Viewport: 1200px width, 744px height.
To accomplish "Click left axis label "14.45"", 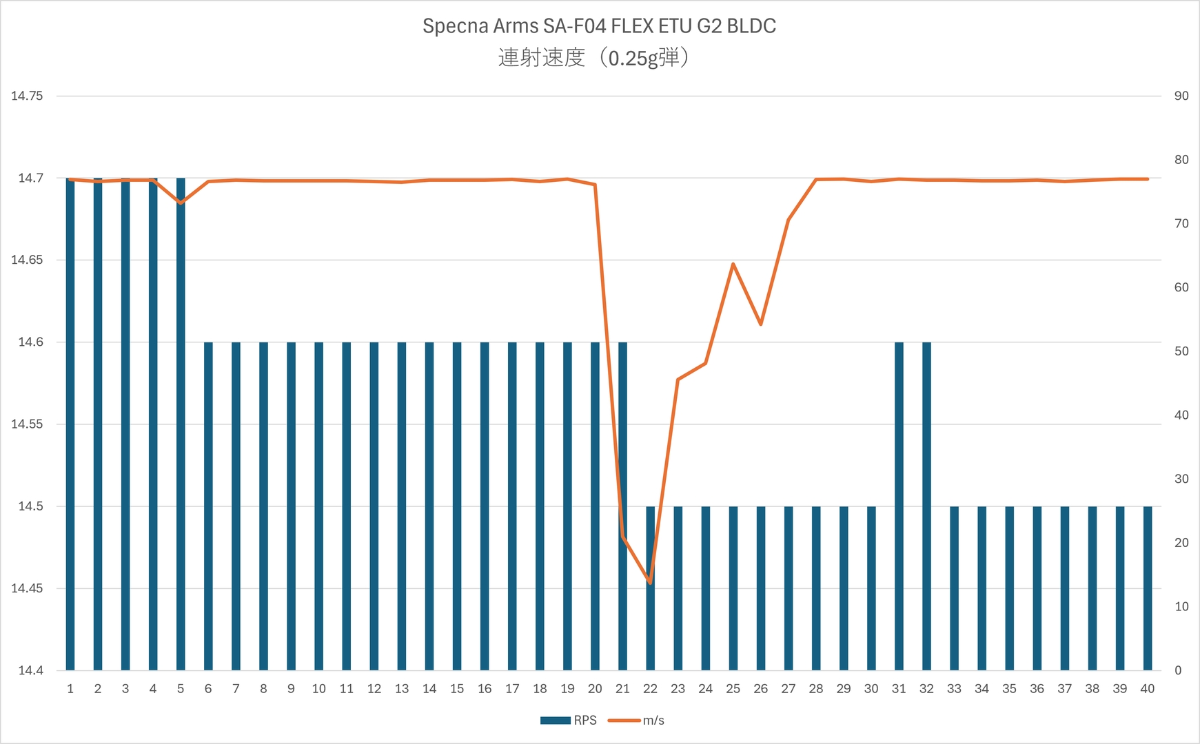I will [27, 588].
